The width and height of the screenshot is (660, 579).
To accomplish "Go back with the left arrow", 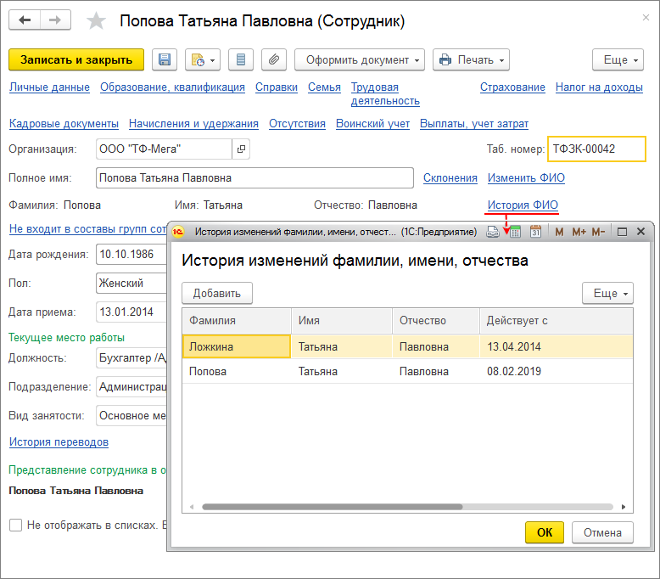I will point(25,20).
